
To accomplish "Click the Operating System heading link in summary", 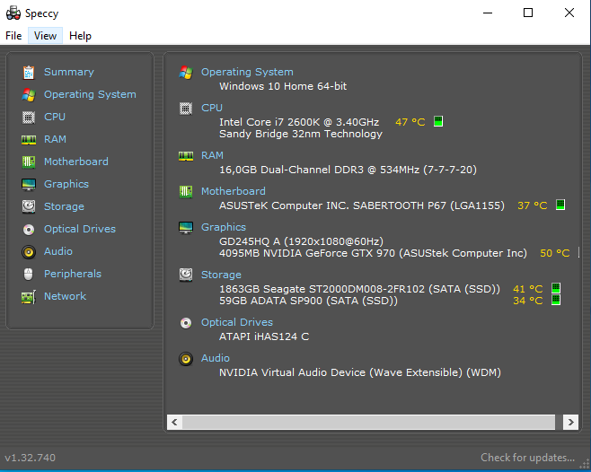I will click(x=247, y=72).
